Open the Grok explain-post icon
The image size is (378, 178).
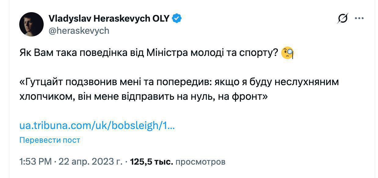(342, 19)
